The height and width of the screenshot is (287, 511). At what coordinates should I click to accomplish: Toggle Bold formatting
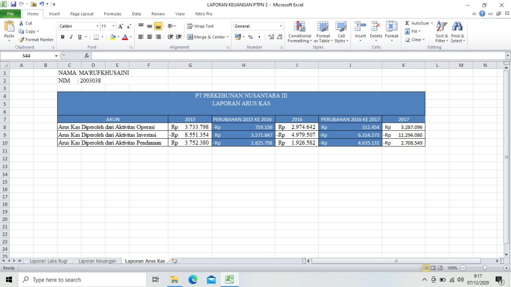pos(63,37)
